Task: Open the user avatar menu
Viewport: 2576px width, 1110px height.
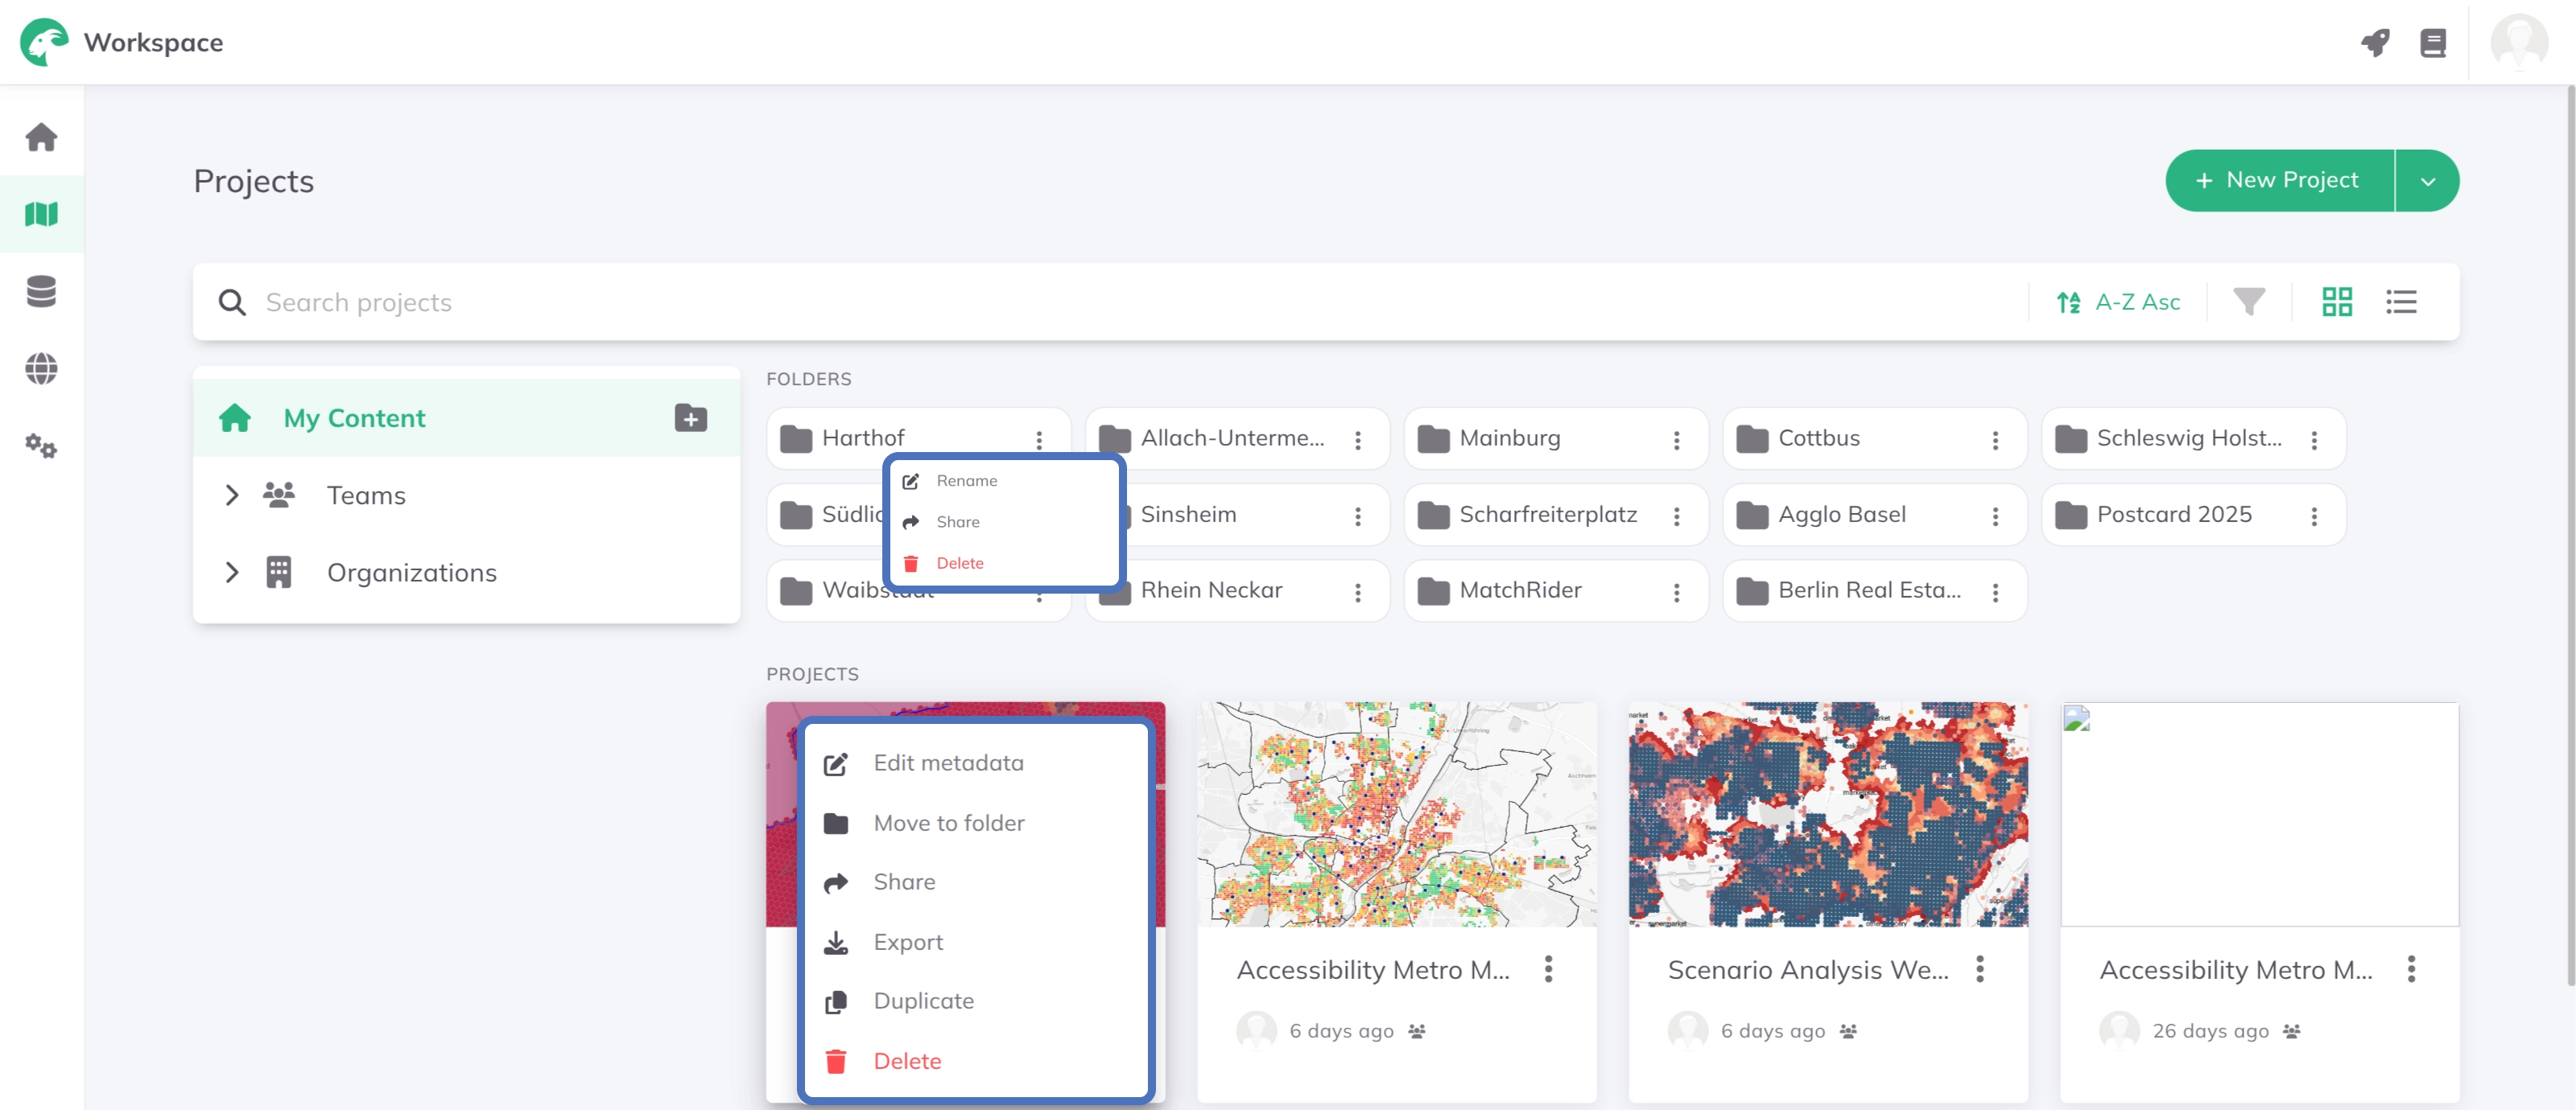Action: coord(2518,43)
